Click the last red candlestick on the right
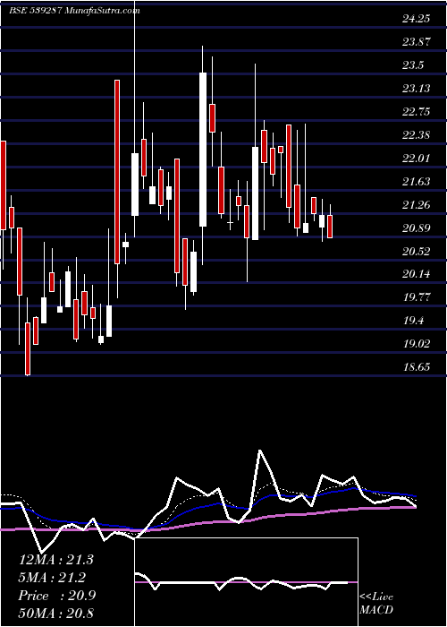Image resolution: width=447 pixels, height=627 pixels. (330, 227)
